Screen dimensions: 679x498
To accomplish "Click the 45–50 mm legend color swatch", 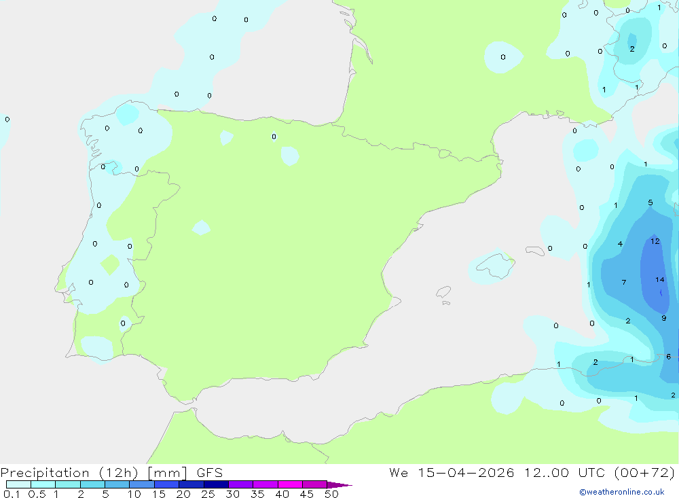I will 315,484.
